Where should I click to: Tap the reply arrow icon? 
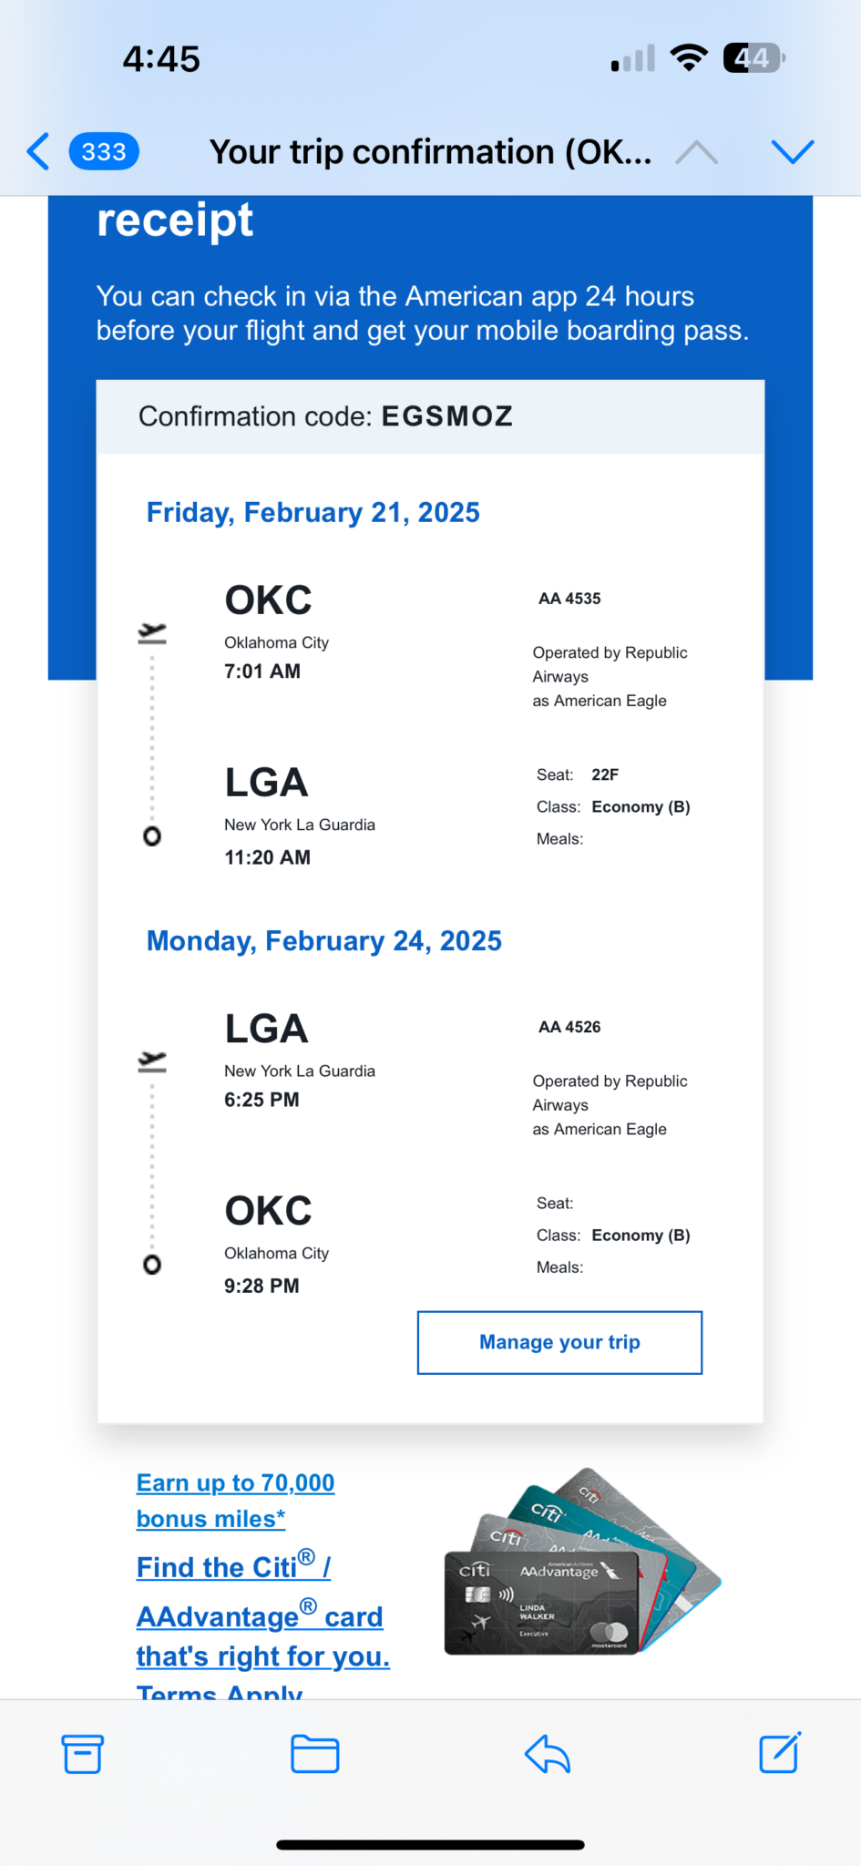[548, 1754]
